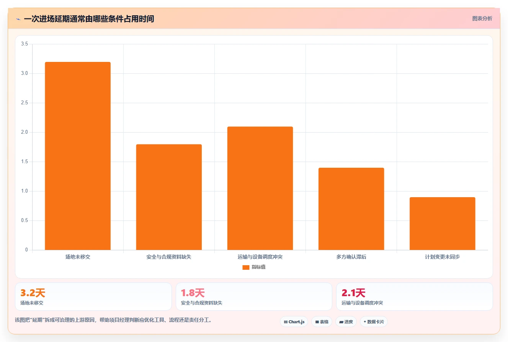The width and height of the screenshot is (508, 342).
Task: Click the 1.8天 value text
Action: pos(193,293)
